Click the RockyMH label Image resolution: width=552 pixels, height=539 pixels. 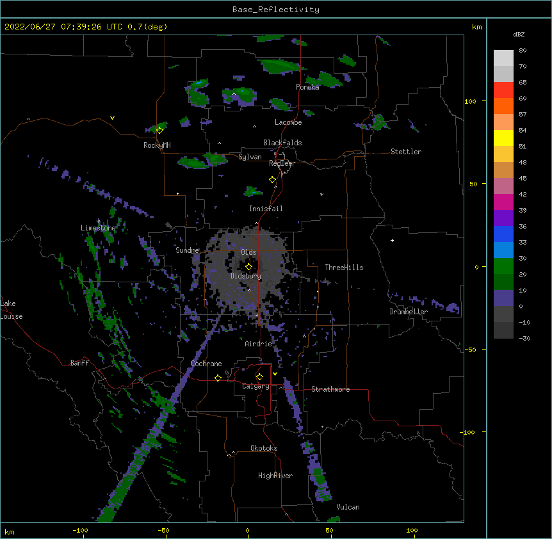tap(157, 145)
